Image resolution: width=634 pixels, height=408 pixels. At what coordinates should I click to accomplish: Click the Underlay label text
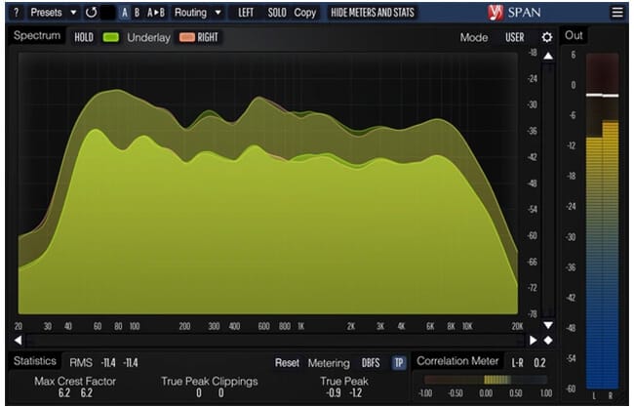click(148, 38)
